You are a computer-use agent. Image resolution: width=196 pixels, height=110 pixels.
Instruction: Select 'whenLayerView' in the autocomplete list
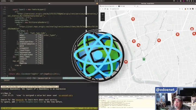(x=31, y=42)
